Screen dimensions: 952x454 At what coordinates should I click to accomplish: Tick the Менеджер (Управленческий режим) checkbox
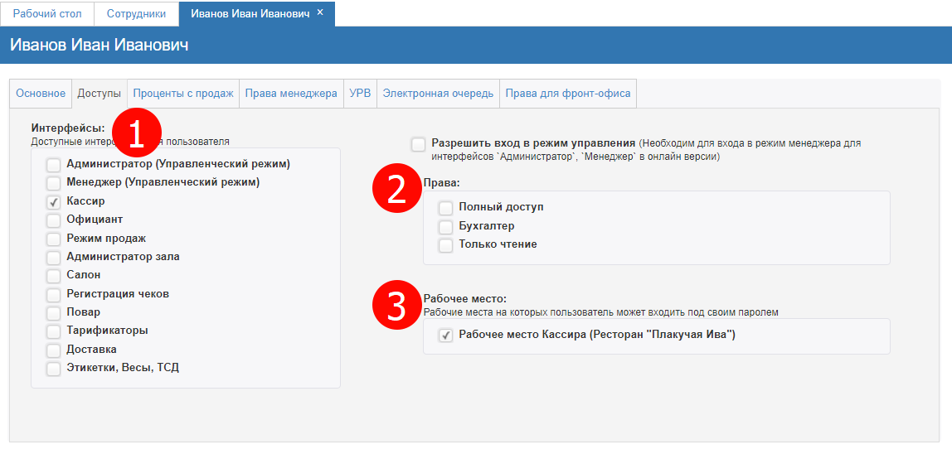(54, 183)
